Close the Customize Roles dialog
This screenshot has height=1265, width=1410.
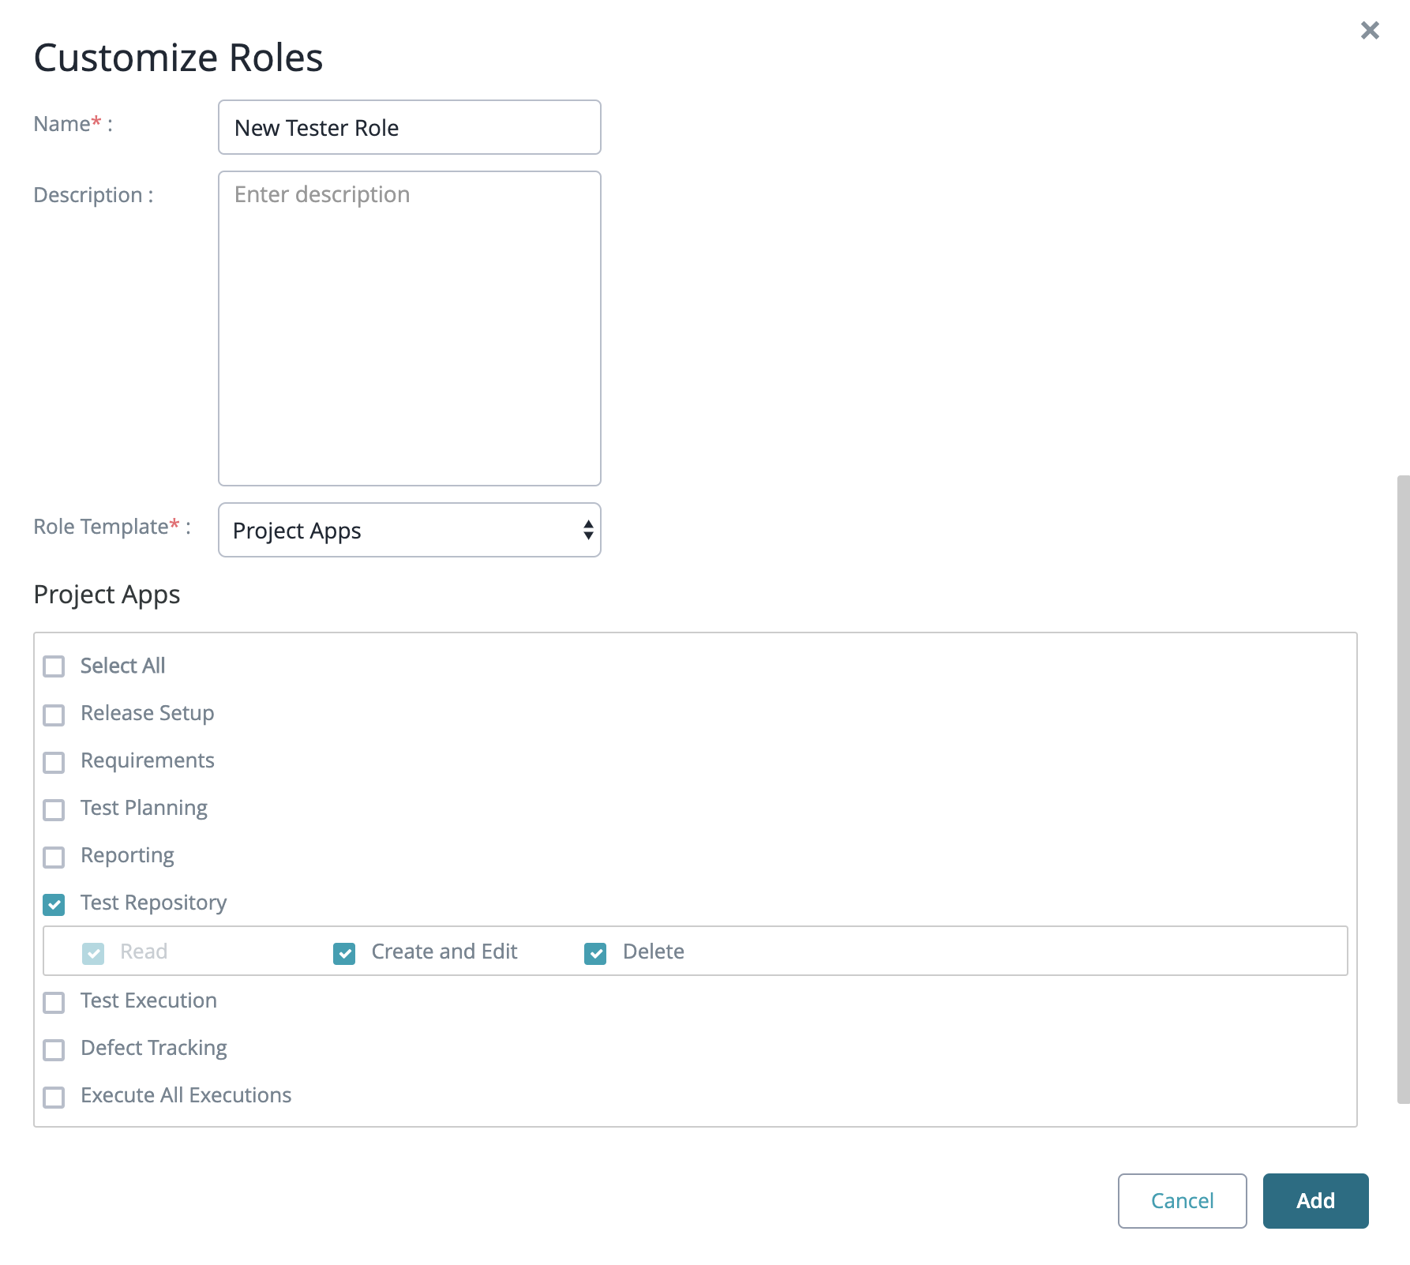(x=1370, y=31)
